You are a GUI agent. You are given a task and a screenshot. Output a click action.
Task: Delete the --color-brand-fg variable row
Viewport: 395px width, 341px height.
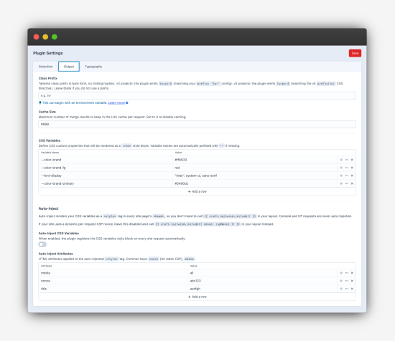[352, 168]
